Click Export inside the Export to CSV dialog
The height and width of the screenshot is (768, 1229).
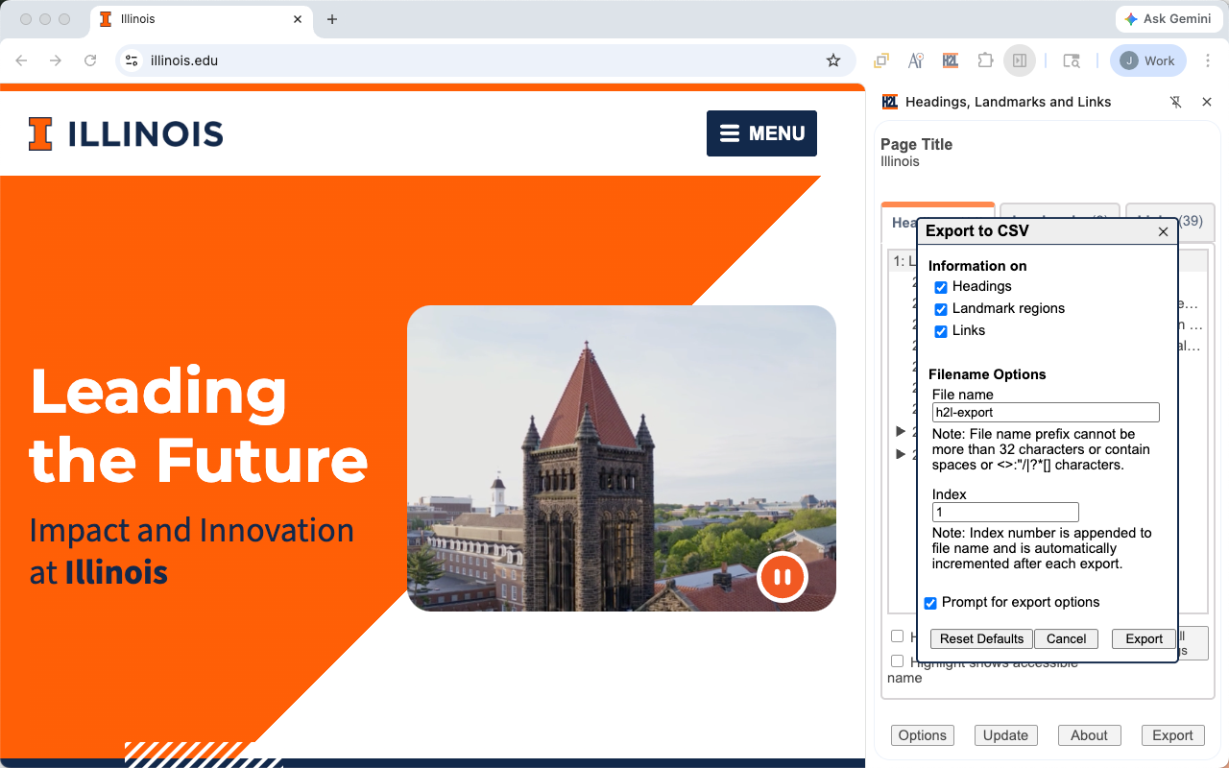[x=1144, y=639]
